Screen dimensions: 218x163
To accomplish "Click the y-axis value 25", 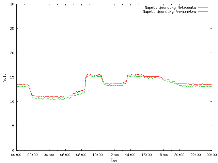I will pos(12,29).
